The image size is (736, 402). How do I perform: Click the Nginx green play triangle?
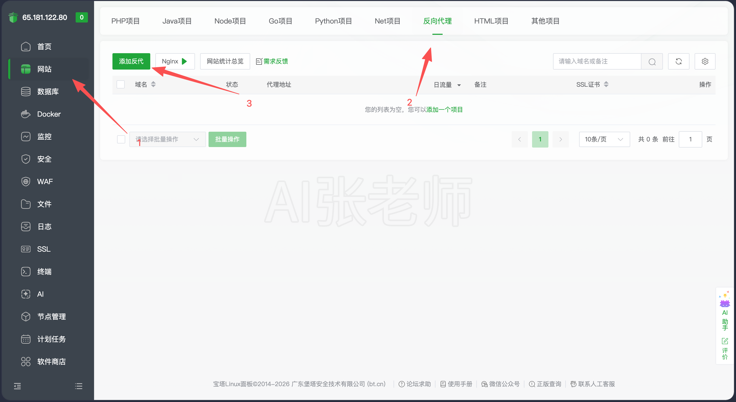pyautogui.click(x=185, y=61)
